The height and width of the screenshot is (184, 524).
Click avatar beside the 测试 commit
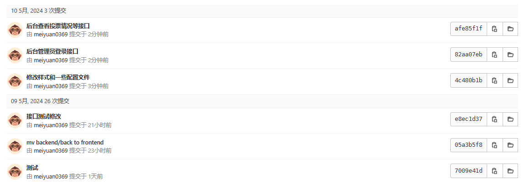15,171
